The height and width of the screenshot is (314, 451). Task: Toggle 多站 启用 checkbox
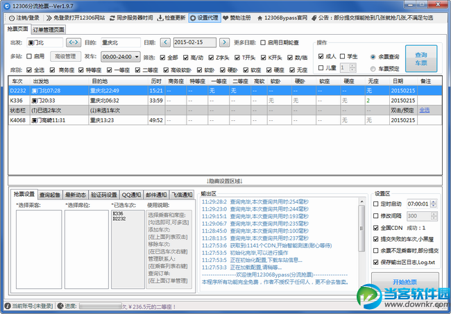click(28, 56)
